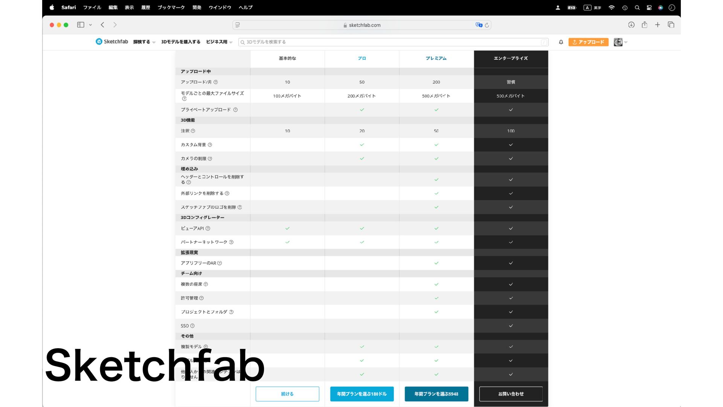The width and height of the screenshot is (723, 407).
Task: Choose the annual plan for 180ドル
Action: pos(361,394)
